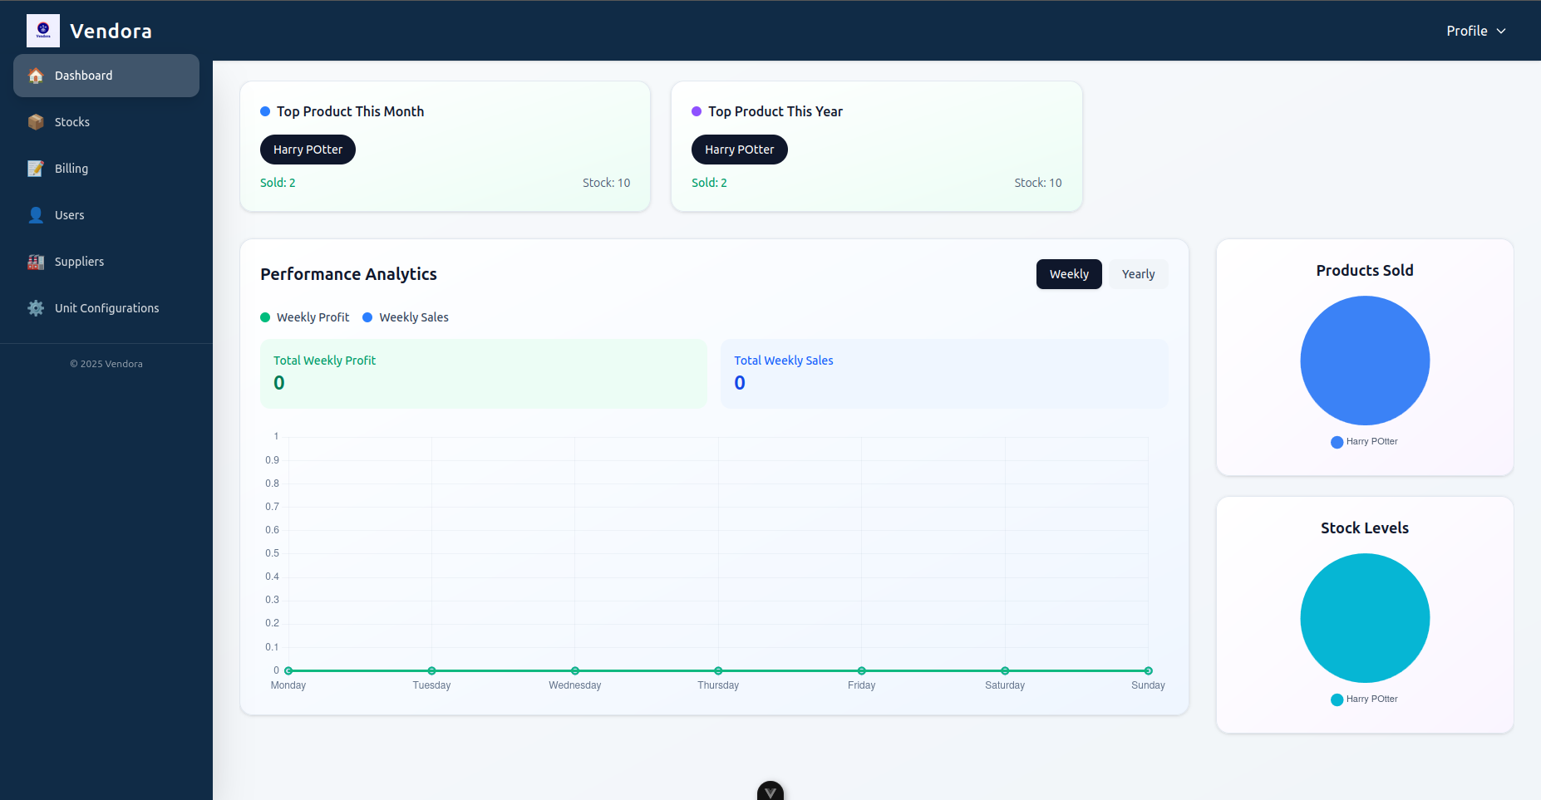Click the Stock Levels teal pie chart
The height and width of the screenshot is (800, 1541).
pyautogui.click(x=1365, y=618)
